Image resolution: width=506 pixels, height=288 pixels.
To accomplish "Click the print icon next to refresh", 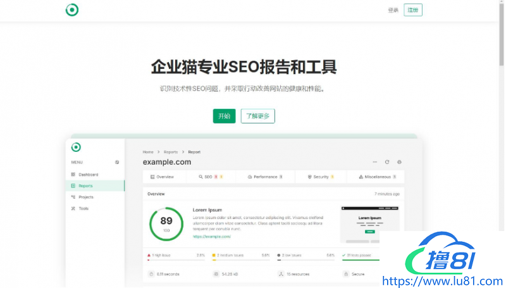I will [399, 162].
